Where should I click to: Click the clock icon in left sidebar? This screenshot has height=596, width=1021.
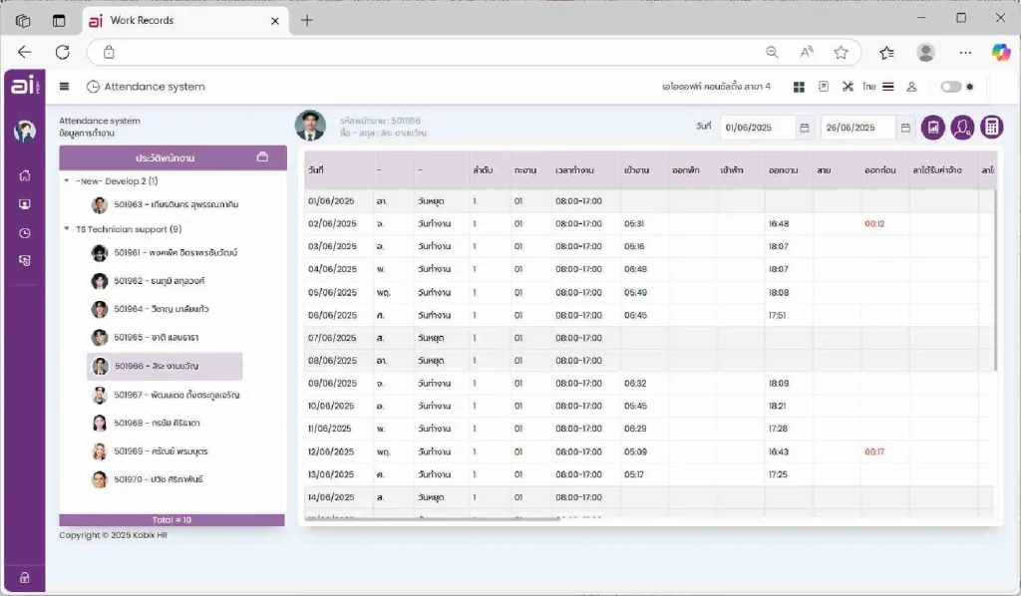pos(24,233)
